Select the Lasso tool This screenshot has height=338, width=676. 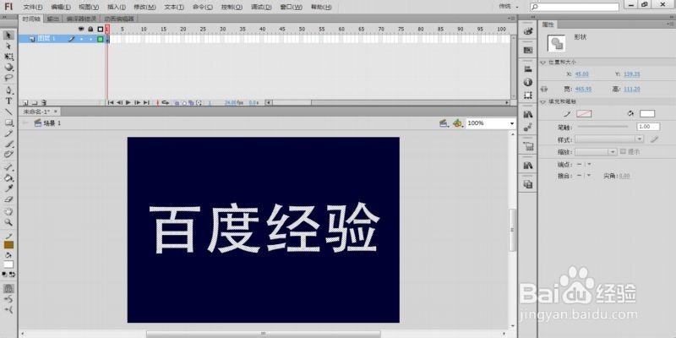pyautogui.click(x=8, y=78)
